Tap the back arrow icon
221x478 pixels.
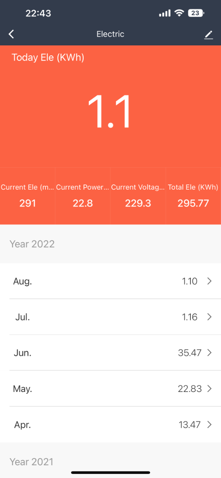coord(12,34)
